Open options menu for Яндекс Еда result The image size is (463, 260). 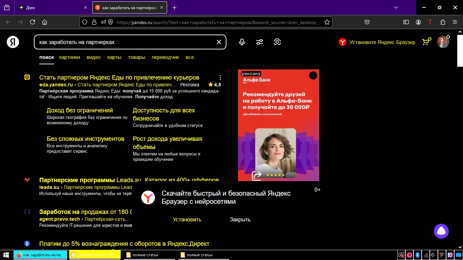[x=220, y=78]
